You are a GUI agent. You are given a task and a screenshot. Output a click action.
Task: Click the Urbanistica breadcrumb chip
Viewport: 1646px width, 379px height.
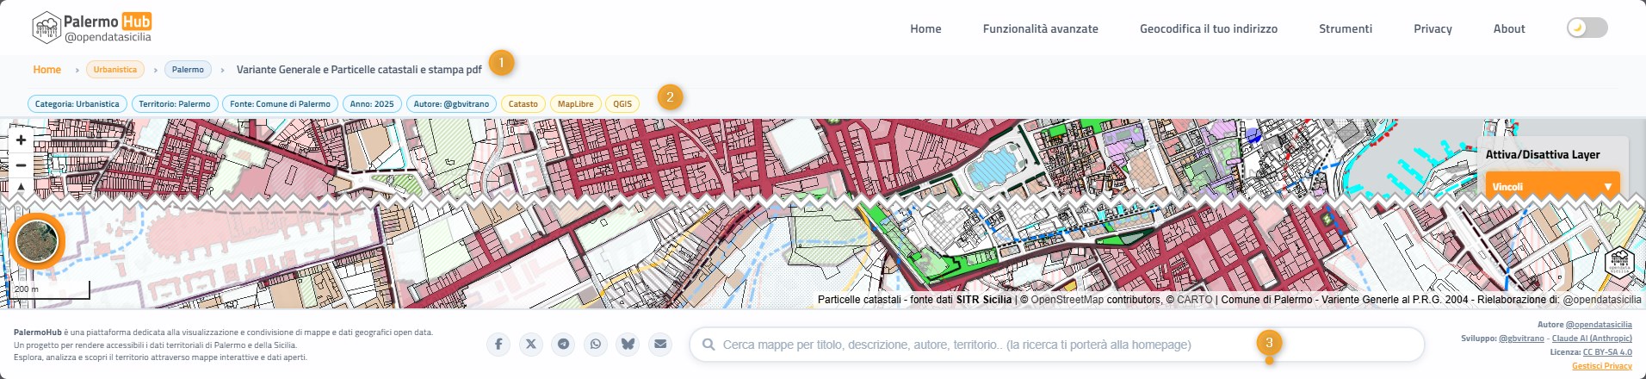pos(114,70)
